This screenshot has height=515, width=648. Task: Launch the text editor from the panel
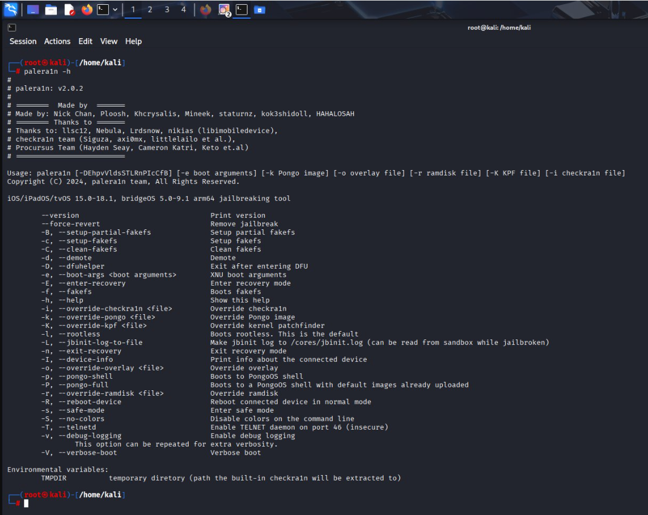coord(70,10)
